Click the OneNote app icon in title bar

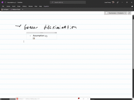click(x=3, y=2)
